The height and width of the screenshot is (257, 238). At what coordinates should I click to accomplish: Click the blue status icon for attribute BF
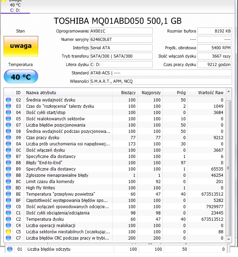[x=8, y=200]
